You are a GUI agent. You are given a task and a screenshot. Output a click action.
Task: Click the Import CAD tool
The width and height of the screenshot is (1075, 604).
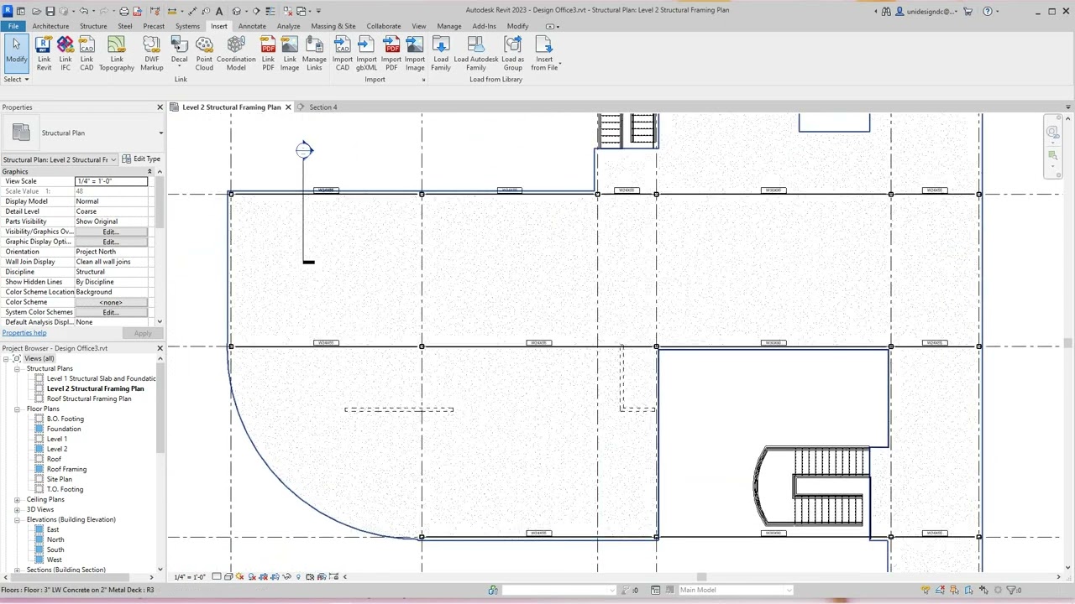click(x=343, y=53)
